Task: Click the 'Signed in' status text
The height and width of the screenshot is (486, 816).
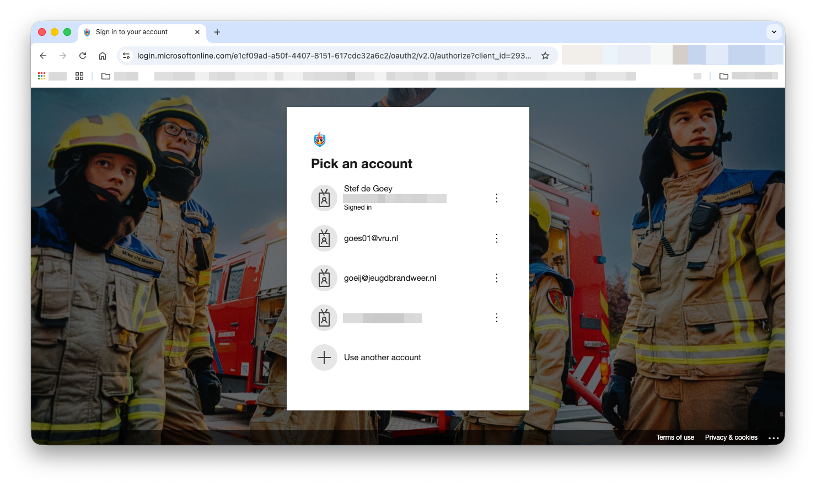Action: (358, 207)
